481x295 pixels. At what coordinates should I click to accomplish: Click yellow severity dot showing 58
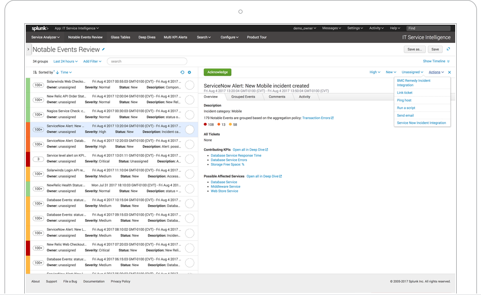pyautogui.click(x=230, y=125)
